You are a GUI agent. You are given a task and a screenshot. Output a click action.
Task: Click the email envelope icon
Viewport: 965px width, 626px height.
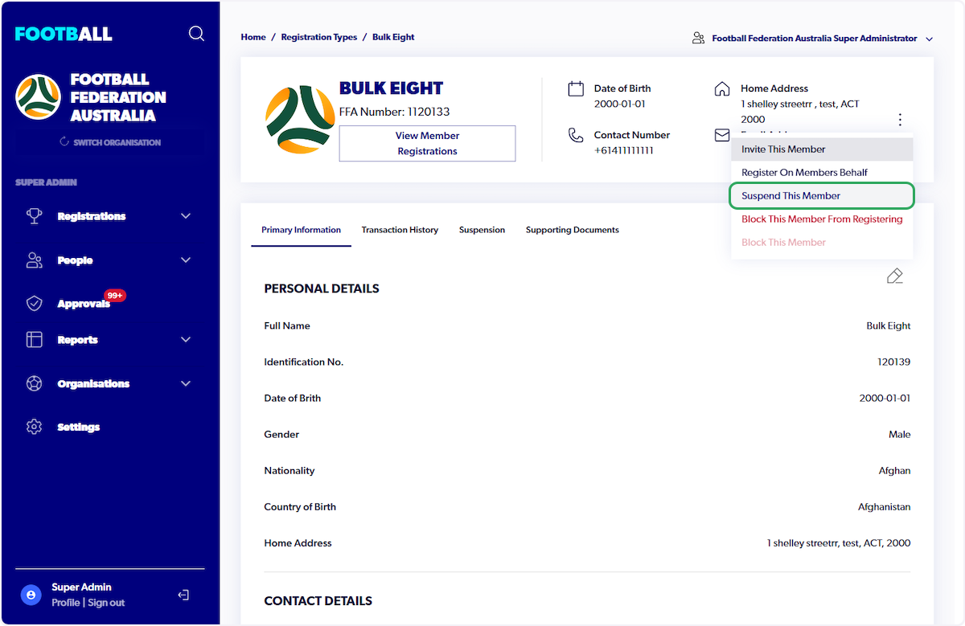pos(722,135)
